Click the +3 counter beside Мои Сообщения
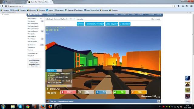 click(x=42, y=31)
